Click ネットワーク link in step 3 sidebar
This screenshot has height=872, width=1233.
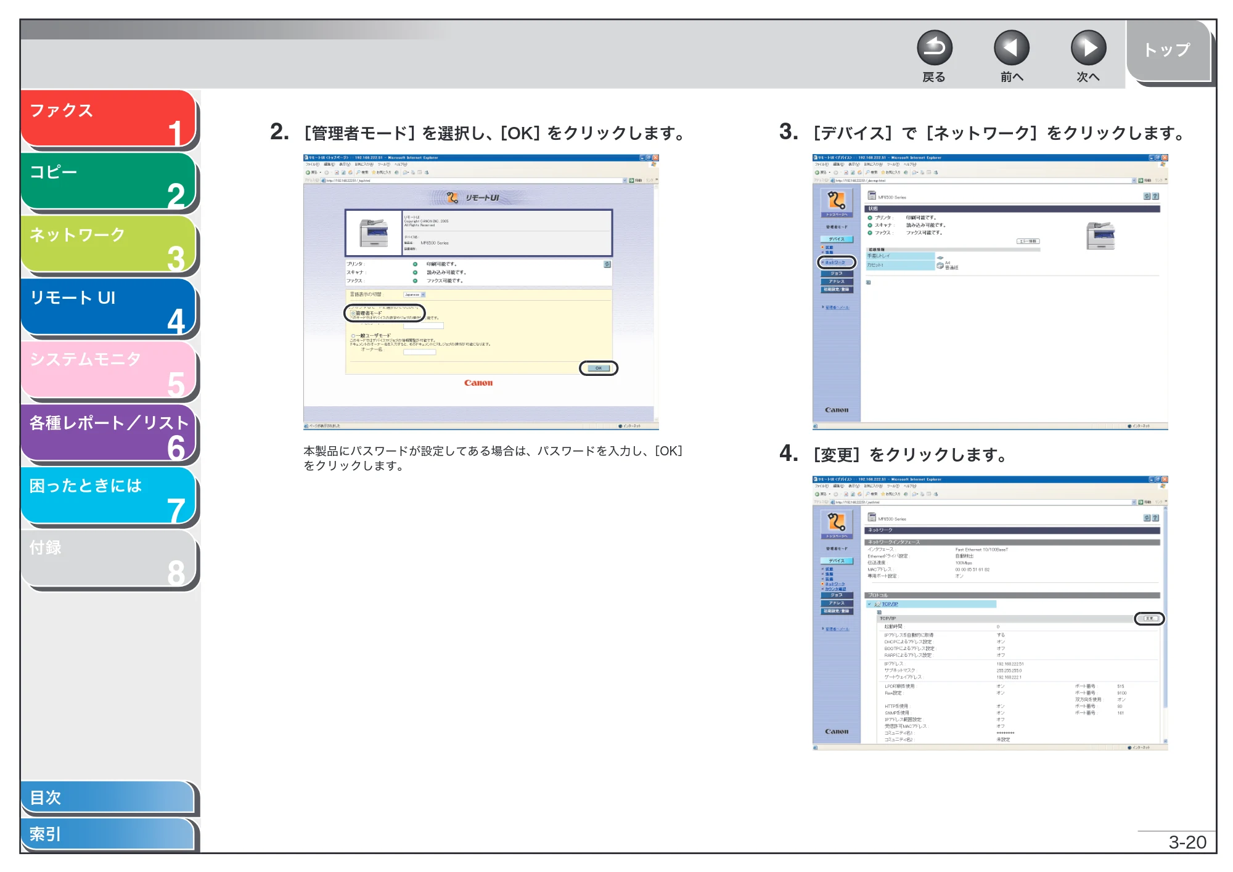(x=835, y=263)
